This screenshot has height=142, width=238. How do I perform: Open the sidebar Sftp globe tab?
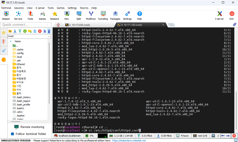click(4, 60)
